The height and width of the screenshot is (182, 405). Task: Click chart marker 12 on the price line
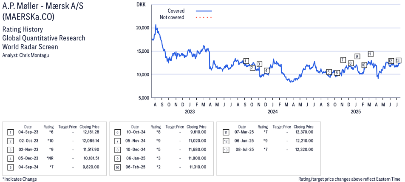pyautogui.click(x=391, y=61)
